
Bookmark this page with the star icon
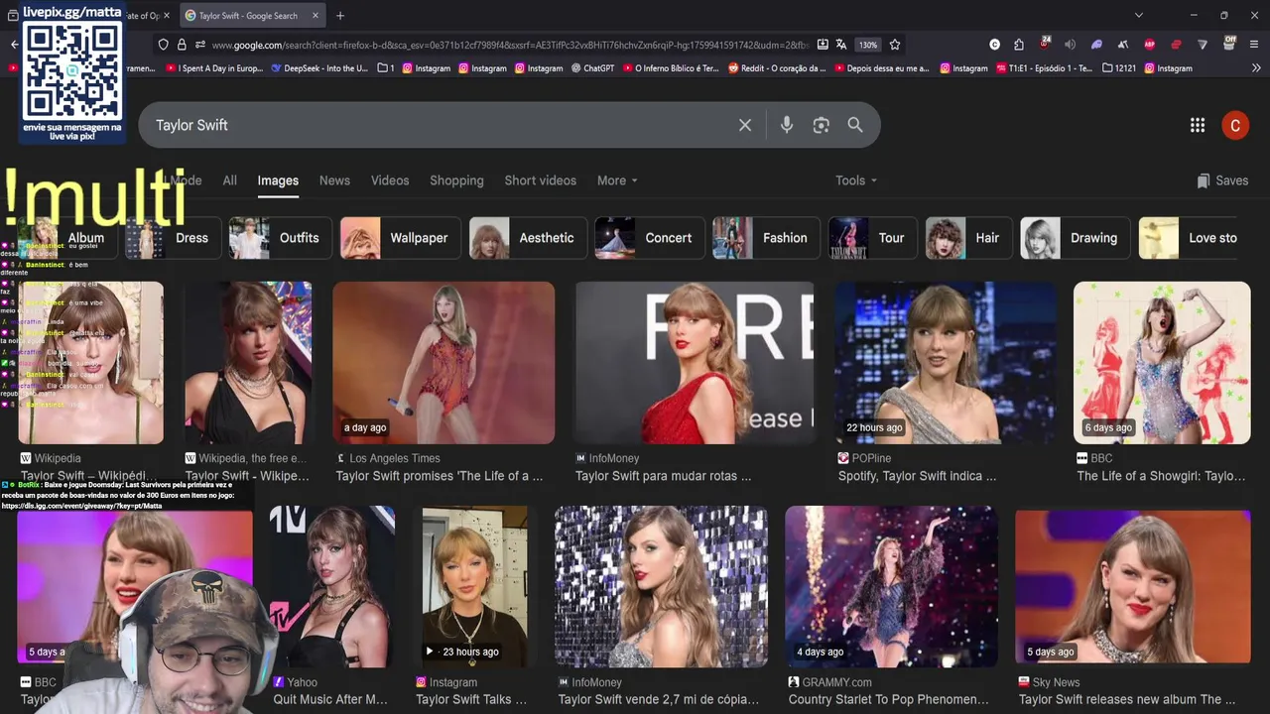[x=895, y=45]
